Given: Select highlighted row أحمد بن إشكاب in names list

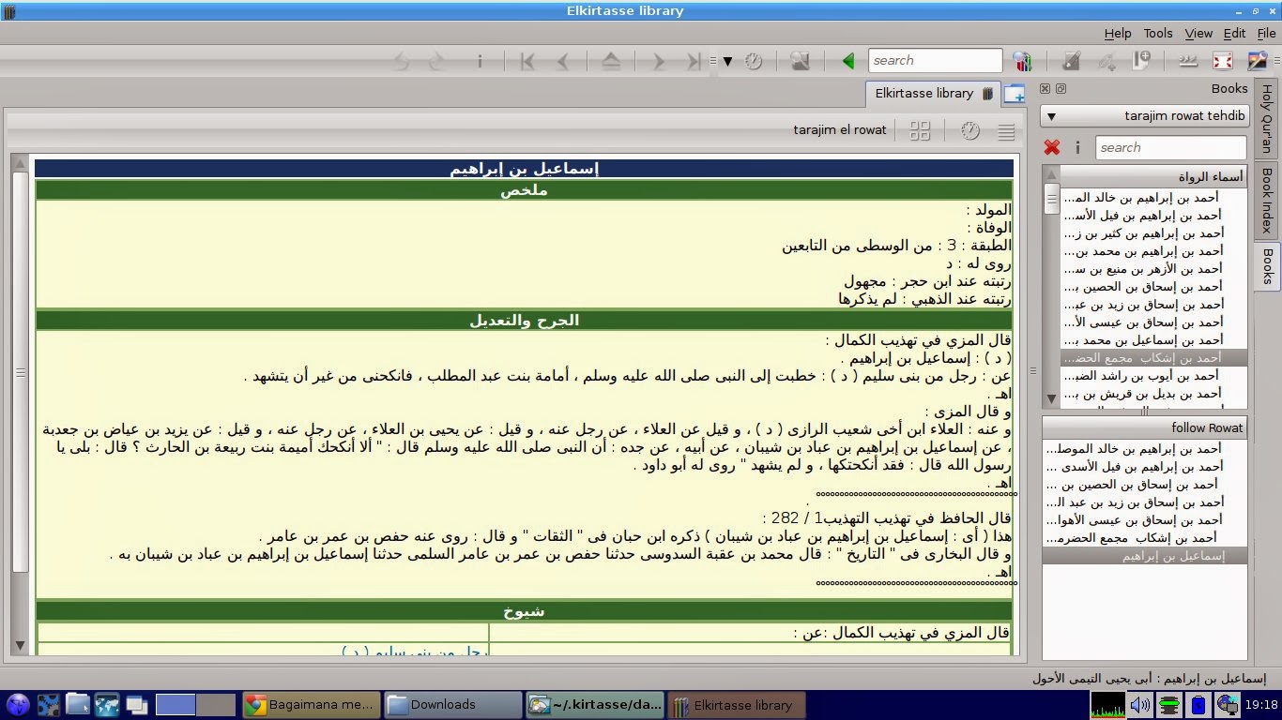Looking at the screenshot, I should coord(1154,358).
